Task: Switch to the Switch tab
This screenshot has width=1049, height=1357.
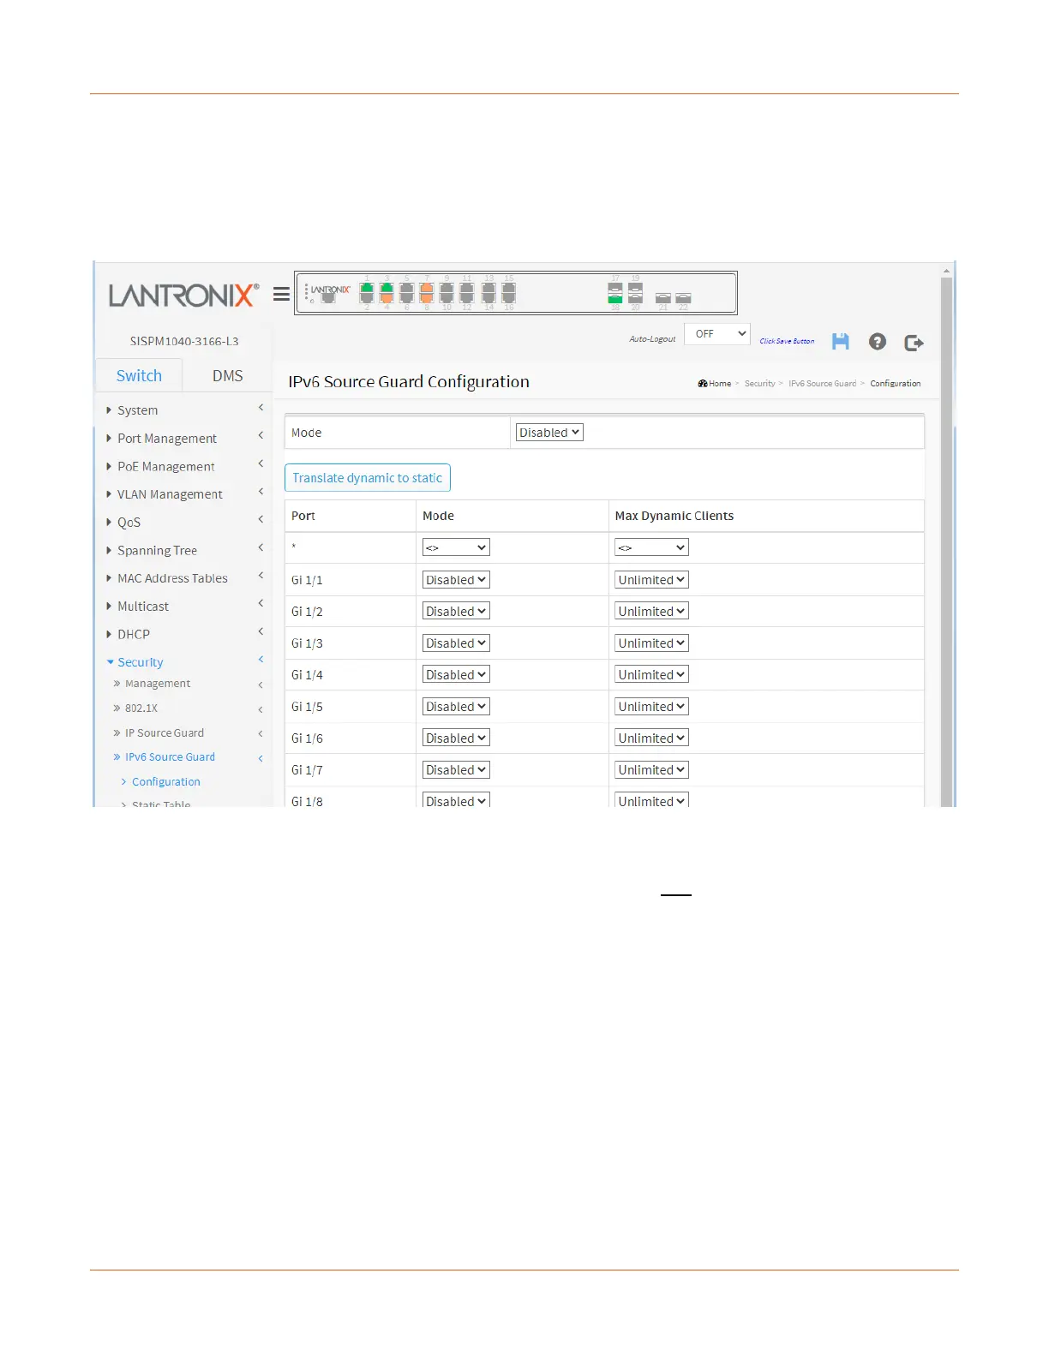Action: coord(139,375)
